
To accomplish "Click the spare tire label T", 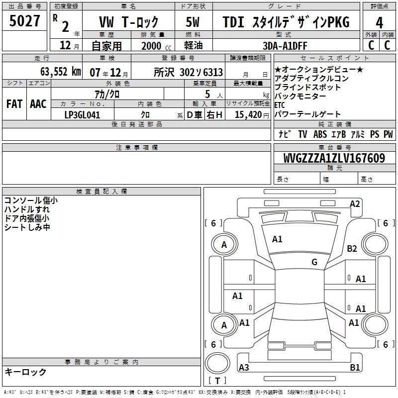I will pyautogui.click(x=217, y=381).
